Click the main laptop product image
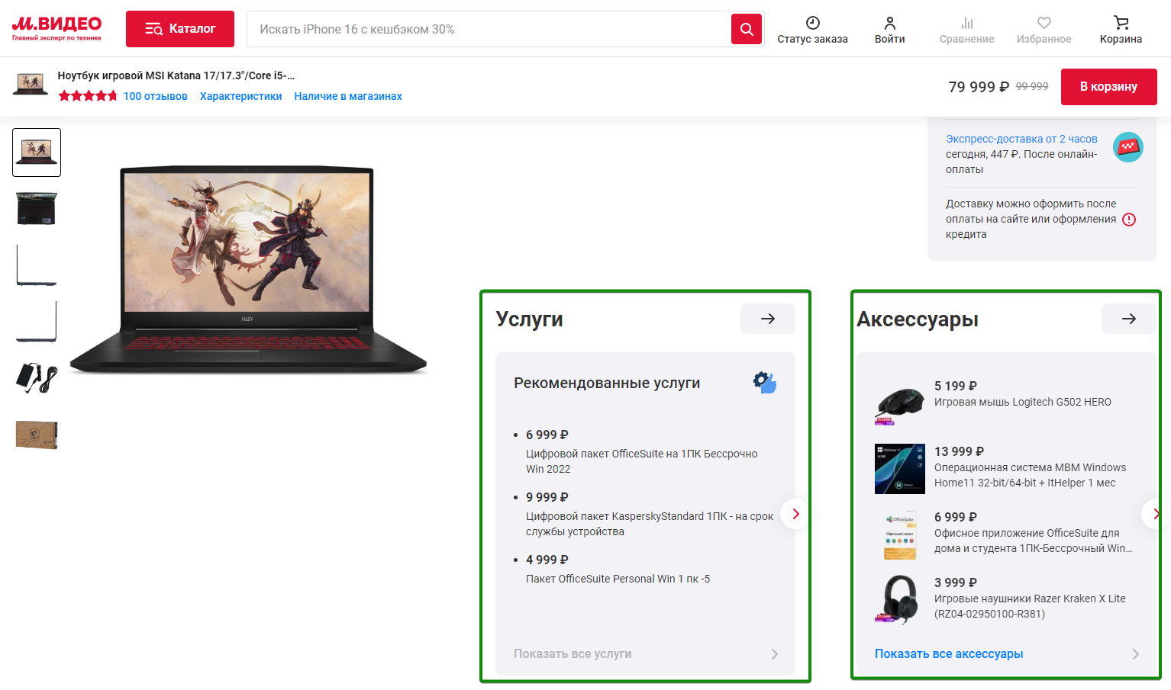This screenshot has width=1171, height=690. (248, 268)
